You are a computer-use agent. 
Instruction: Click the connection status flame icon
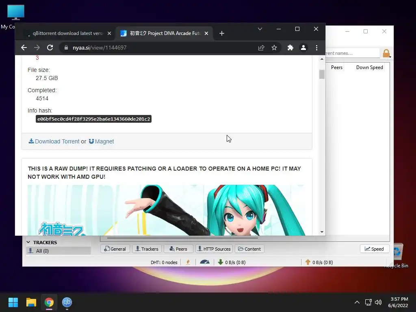tap(188, 262)
